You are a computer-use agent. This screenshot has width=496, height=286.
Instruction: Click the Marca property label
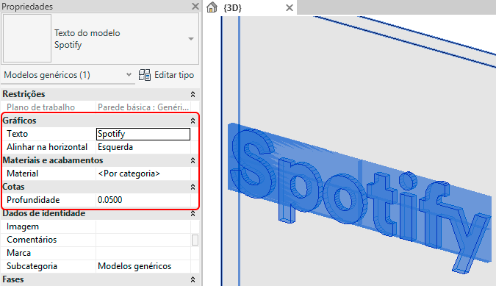[x=18, y=253]
